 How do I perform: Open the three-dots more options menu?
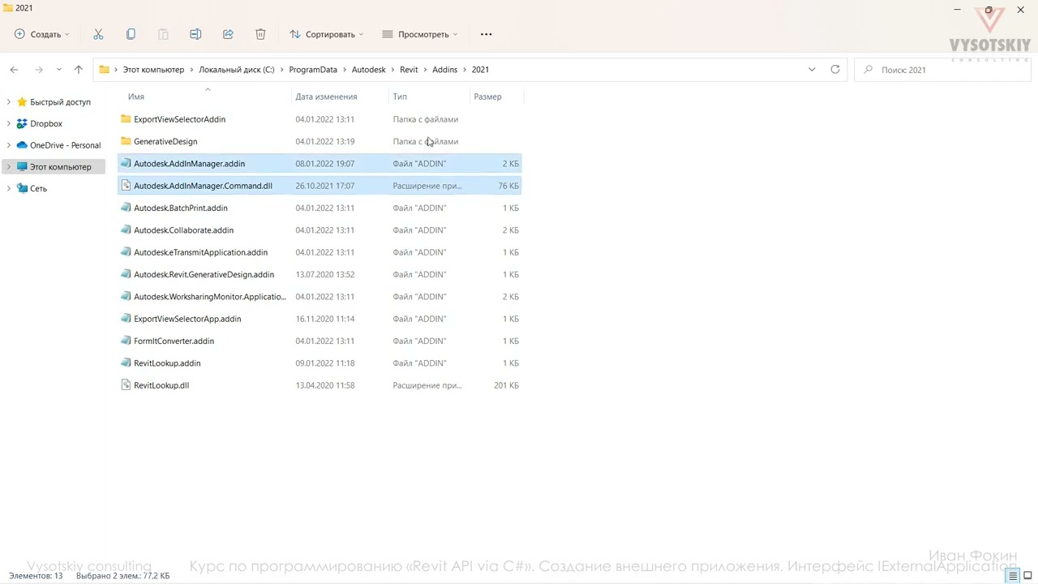click(487, 34)
